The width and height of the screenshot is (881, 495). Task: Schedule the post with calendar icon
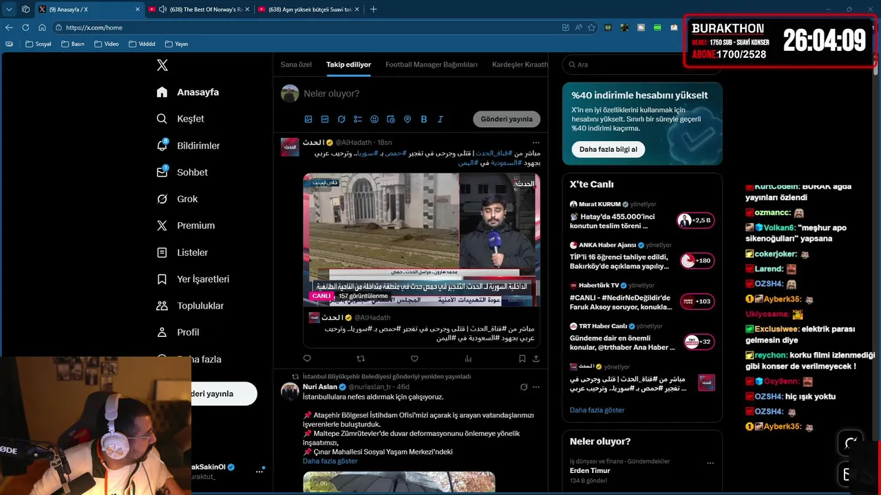coord(391,119)
